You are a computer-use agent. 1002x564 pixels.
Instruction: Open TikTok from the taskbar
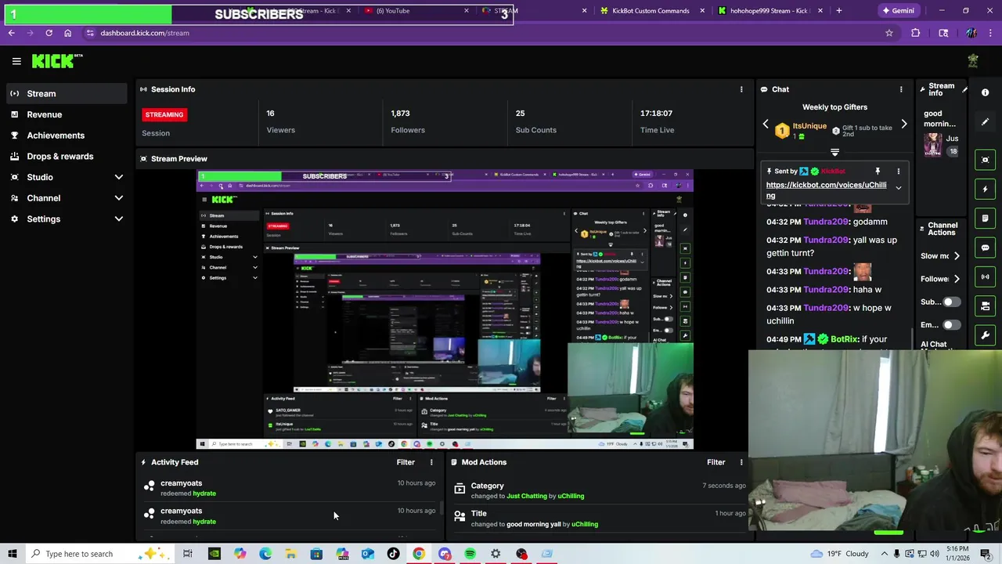[393, 554]
